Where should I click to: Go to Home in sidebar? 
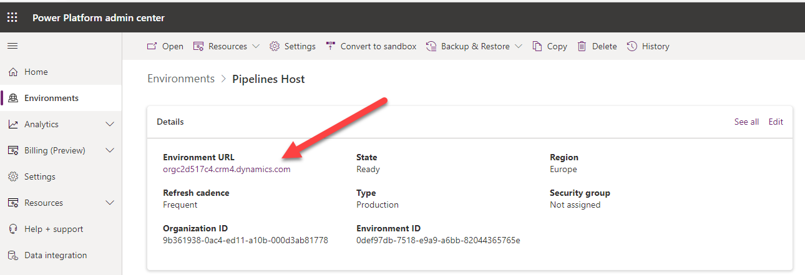tap(36, 72)
